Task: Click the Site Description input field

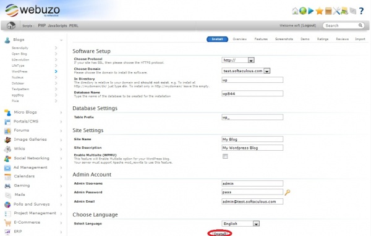Action: click(252, 148)
